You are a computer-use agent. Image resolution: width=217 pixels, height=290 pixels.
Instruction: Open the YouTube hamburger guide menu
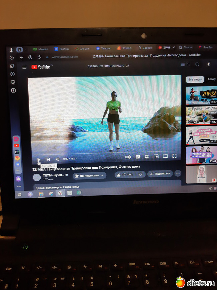(x=24, y=67)
